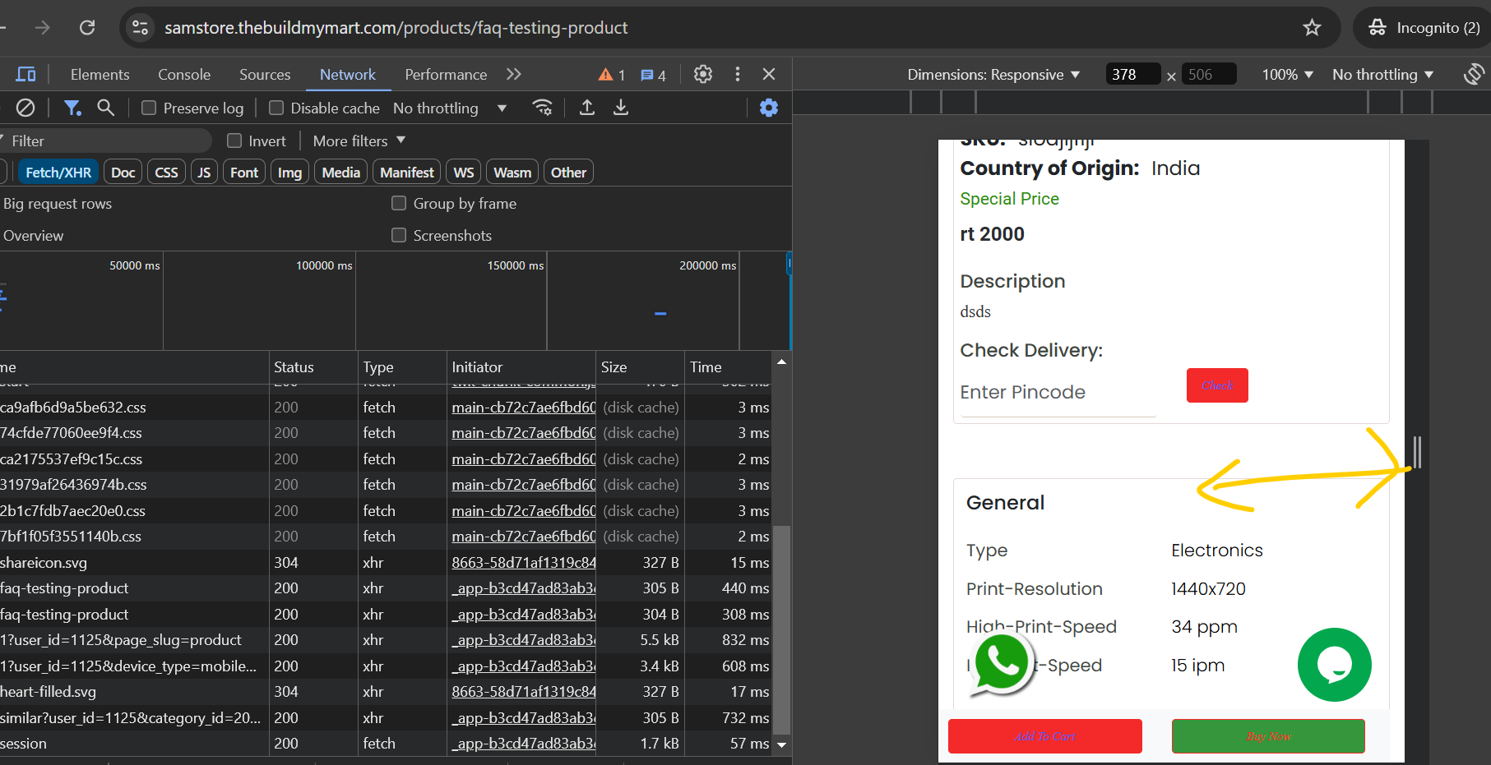Select the Fetch/XHR filter chip
This screenshot has height=765, width=1491.
point(58,173)
